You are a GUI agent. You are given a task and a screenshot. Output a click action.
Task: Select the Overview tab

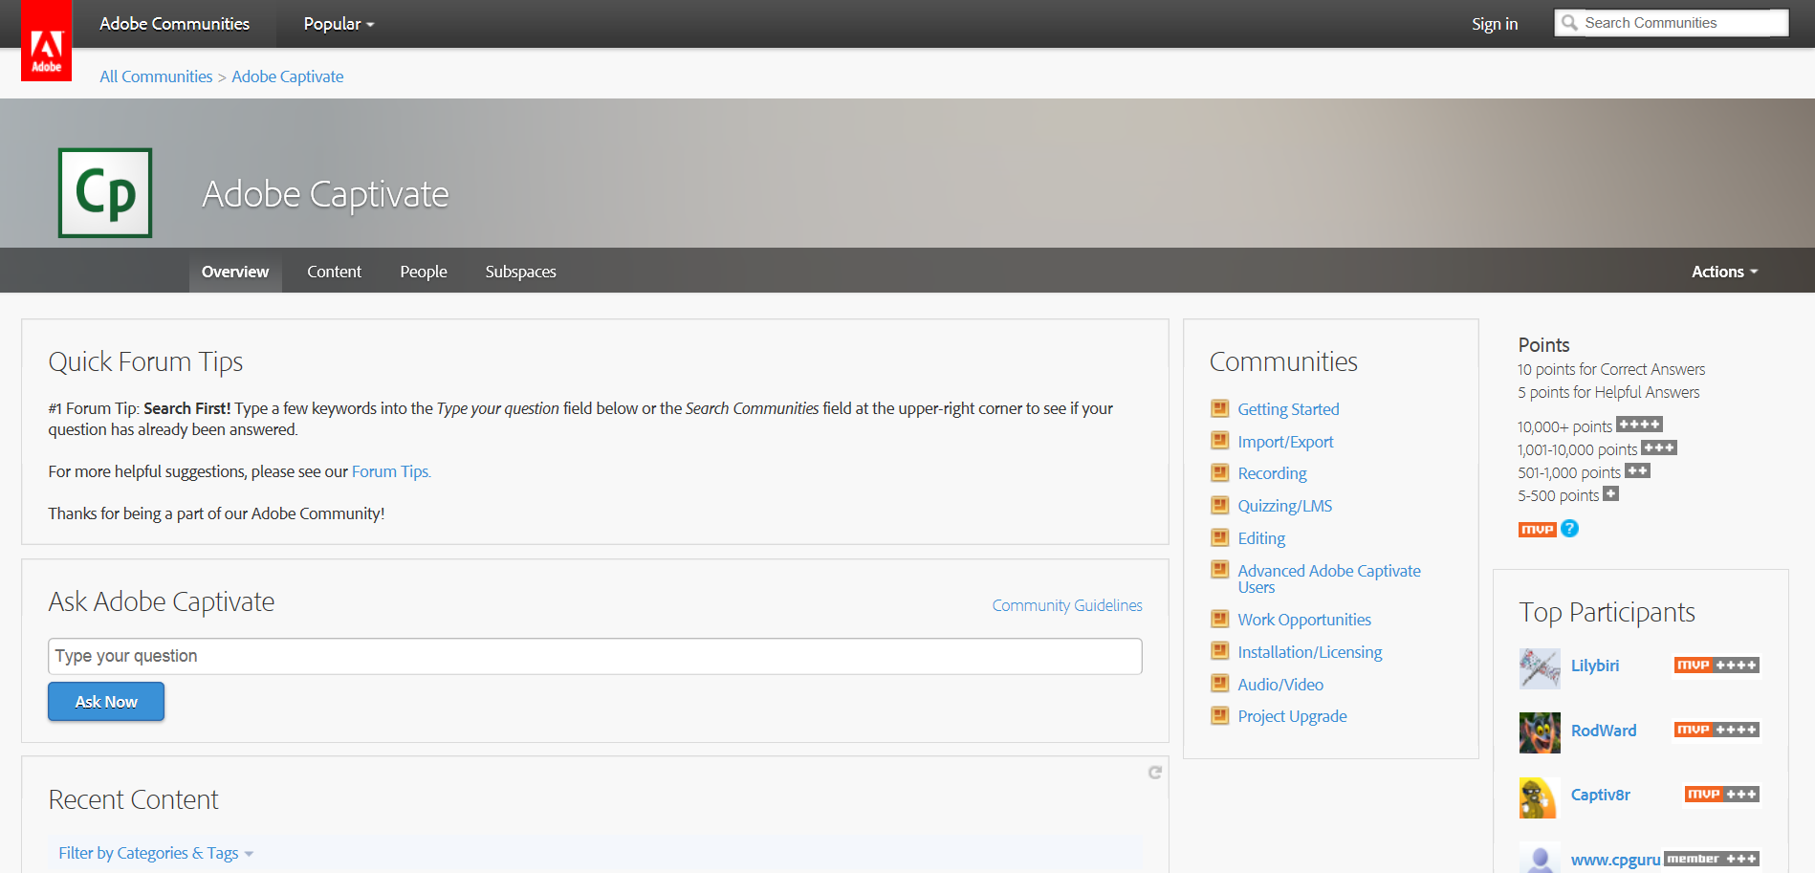coord(235,272)
